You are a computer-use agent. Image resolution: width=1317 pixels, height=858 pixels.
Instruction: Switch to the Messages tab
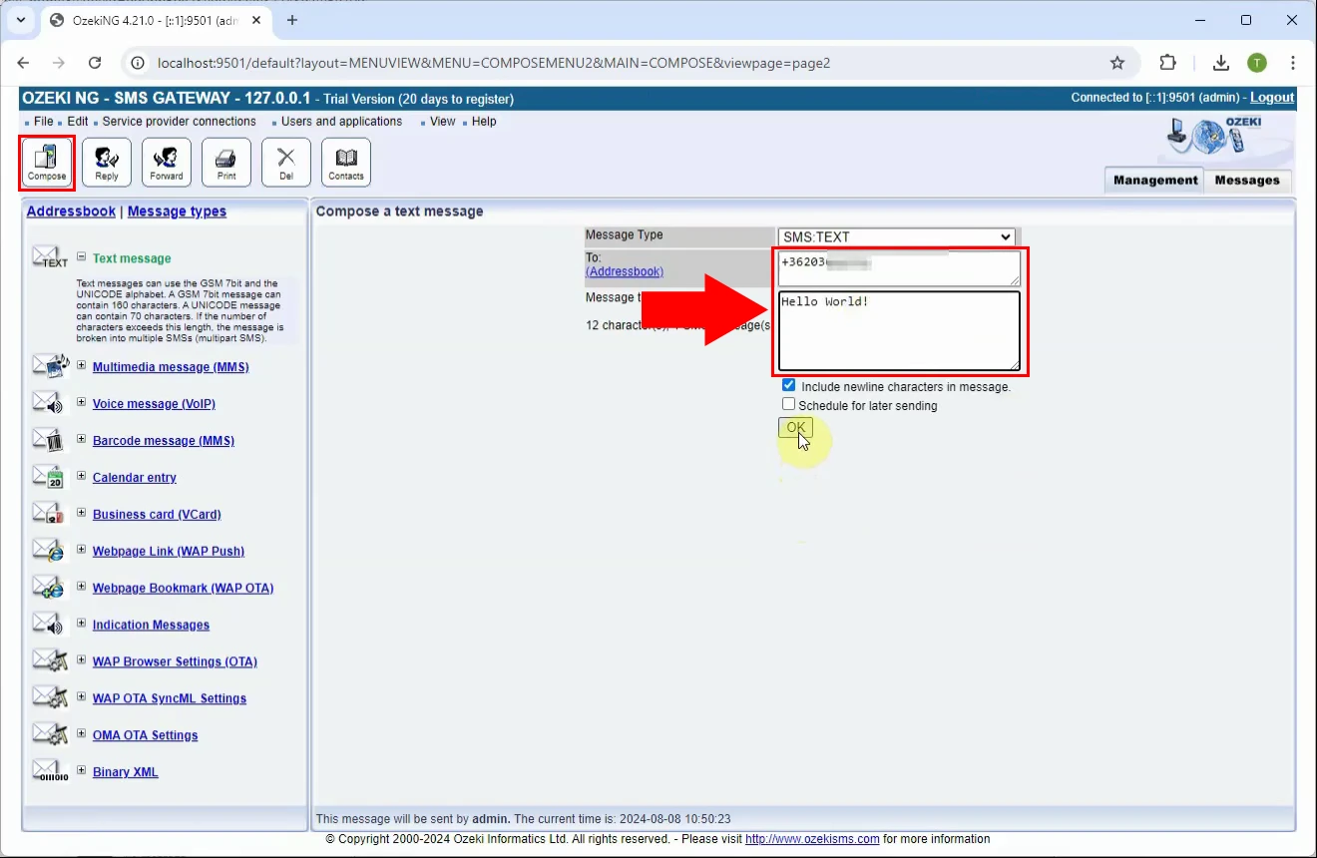pyautogui.click(x=1247, y=181)
